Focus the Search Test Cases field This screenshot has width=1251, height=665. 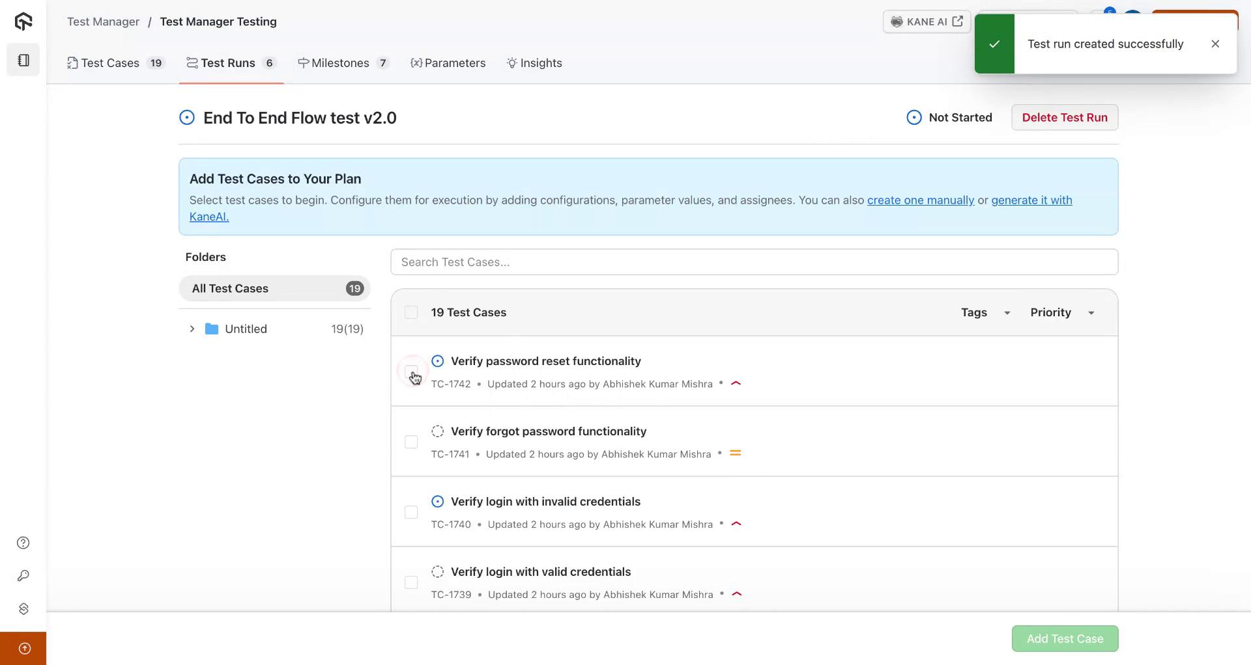click(754, 262)
